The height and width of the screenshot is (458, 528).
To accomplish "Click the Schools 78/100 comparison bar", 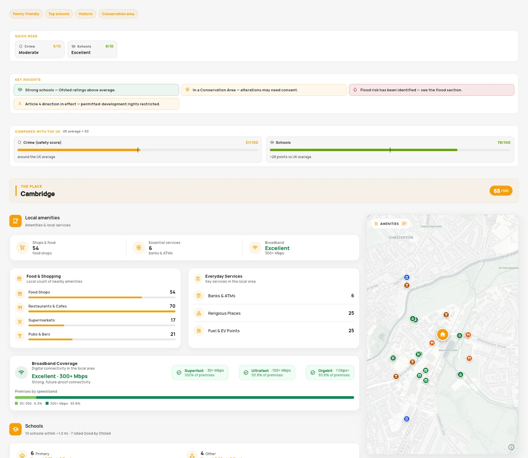I will point(390,150).
